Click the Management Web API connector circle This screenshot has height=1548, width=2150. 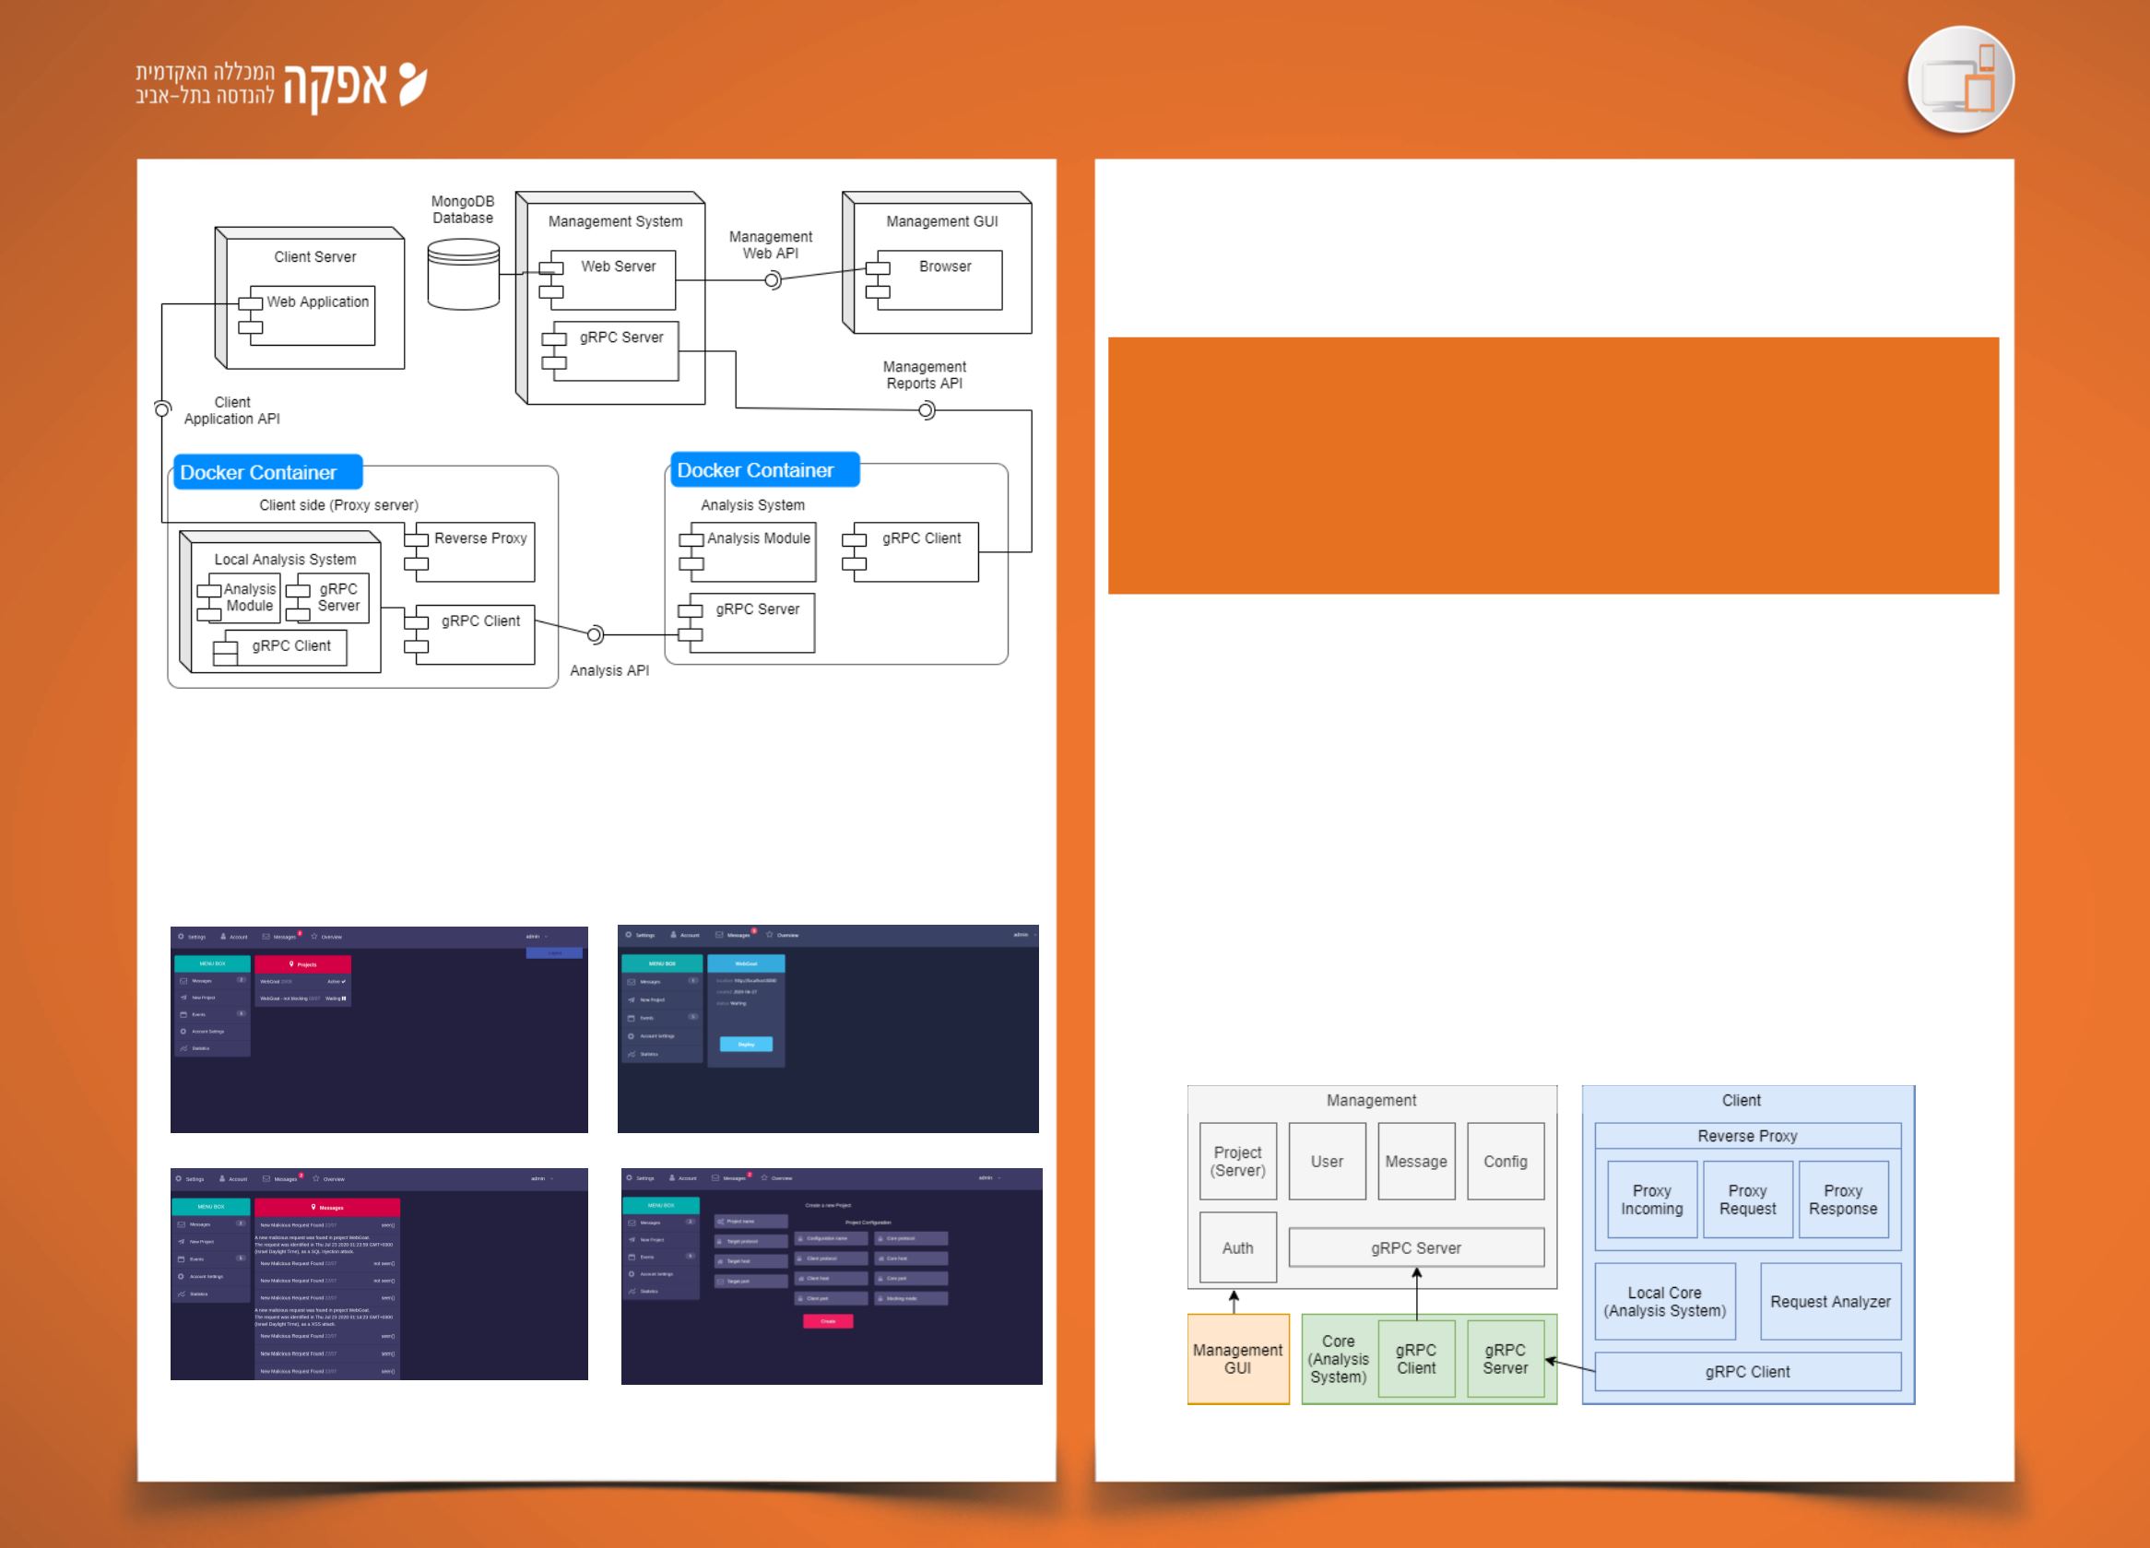773,279
